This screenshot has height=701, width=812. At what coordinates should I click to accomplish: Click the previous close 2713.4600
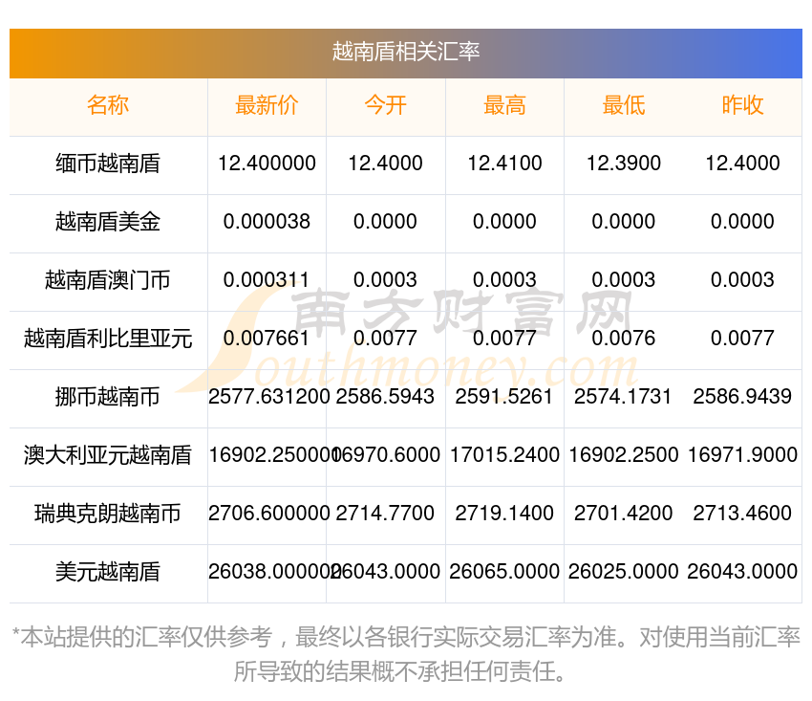[x=742, y=514]
